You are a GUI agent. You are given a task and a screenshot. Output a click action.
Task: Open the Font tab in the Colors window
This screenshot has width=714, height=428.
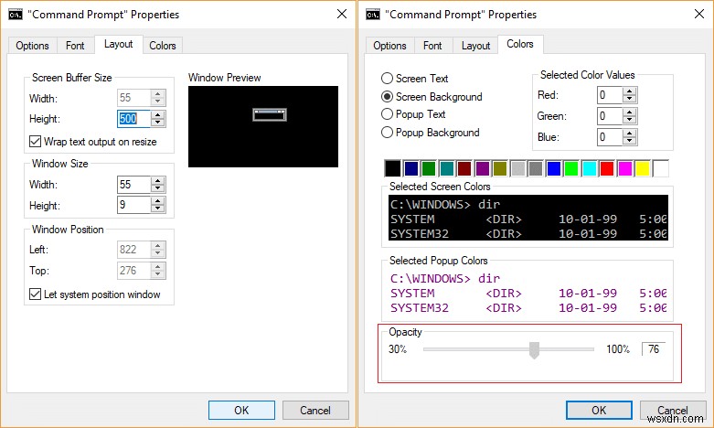click(432, 46)
